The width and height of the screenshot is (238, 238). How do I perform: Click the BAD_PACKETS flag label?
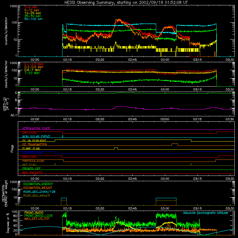tap(32, 173)
